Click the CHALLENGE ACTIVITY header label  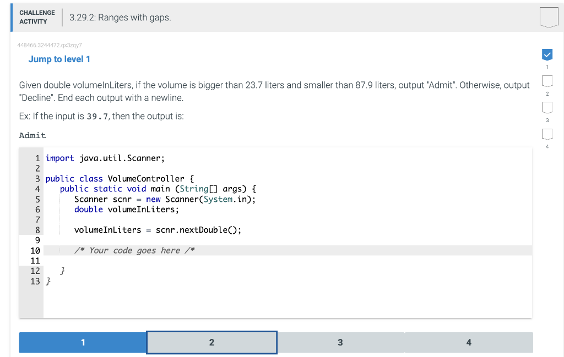37,17
